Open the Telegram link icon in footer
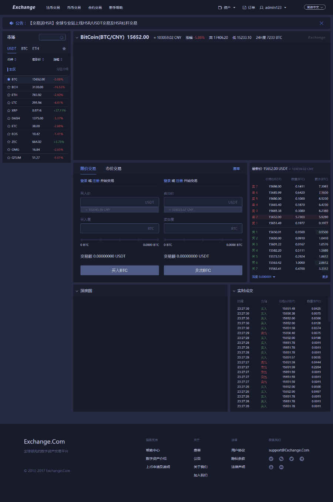The width and height of the screenshot is (333, 502). coord(302,459)
